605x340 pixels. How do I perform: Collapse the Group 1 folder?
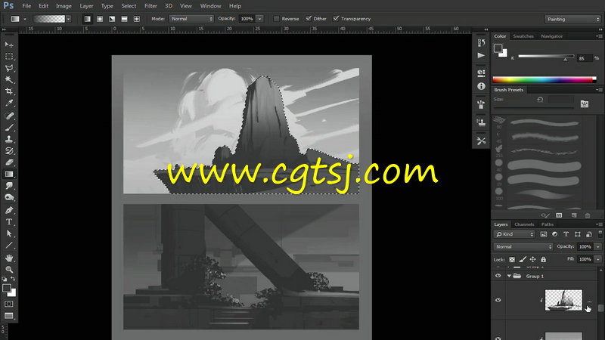tap(509, 276)
